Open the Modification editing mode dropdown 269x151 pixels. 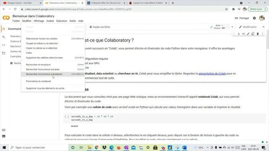248,27
